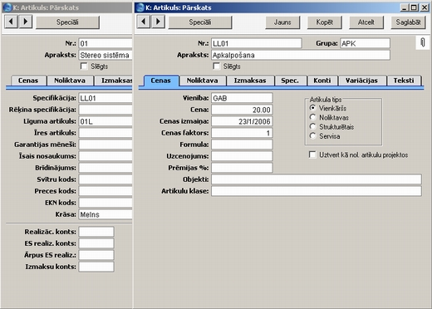Click the Artikulu klase field
432x309 pixels.
pyautogui.click(x=317, y=191)
